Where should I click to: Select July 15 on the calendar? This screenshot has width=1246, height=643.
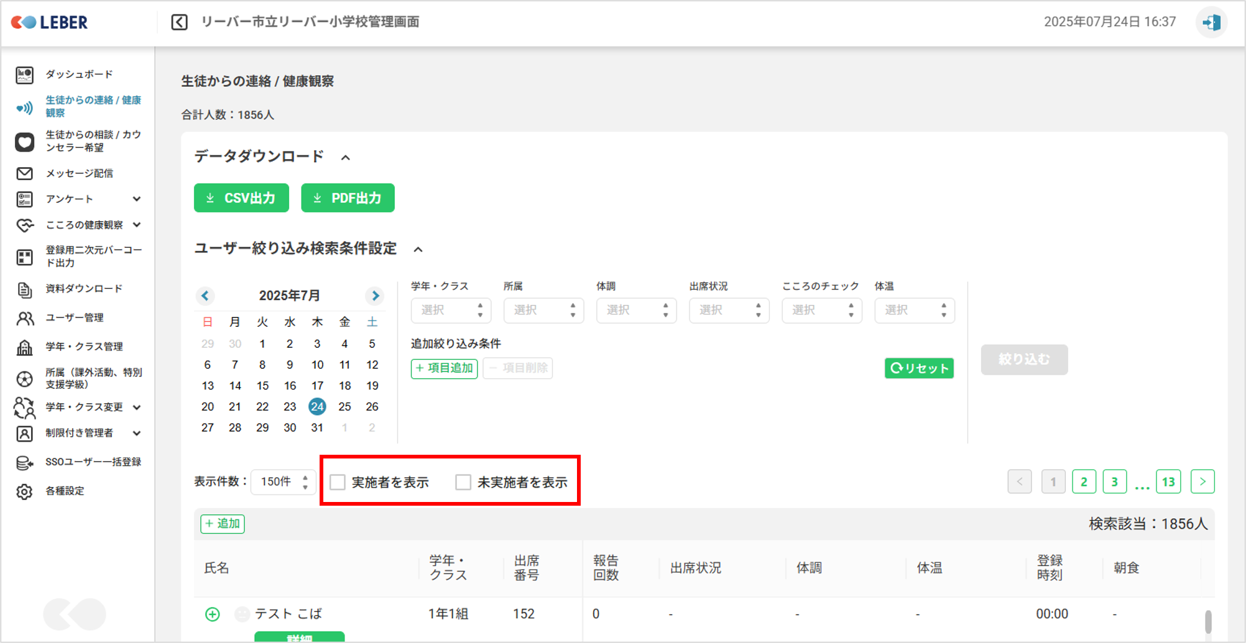coord(262,386)
